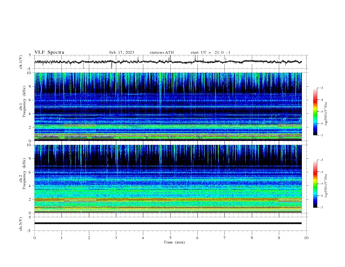Click the ch.2 frequency tick "6"
This screenshot has width=345, height=267.
(x=30, y=172)
